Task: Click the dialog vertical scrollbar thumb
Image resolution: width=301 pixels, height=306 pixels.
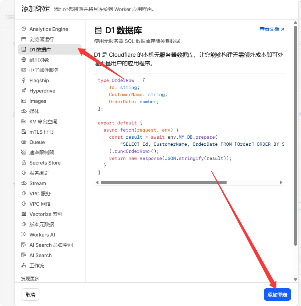Action: tap(295, 136)
